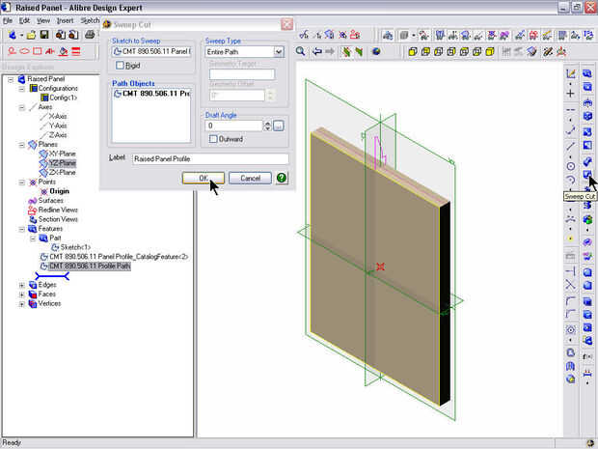598x449 pixels.
Task: Click the Print icon in the toolbar
Action: pyautogui.click(x=90, y=35)
